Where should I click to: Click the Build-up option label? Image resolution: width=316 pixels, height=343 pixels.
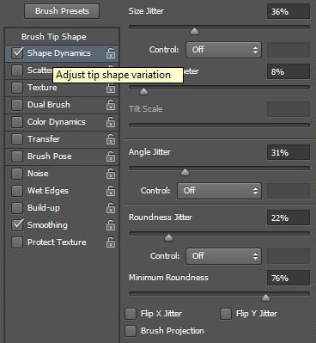[44, 208]
